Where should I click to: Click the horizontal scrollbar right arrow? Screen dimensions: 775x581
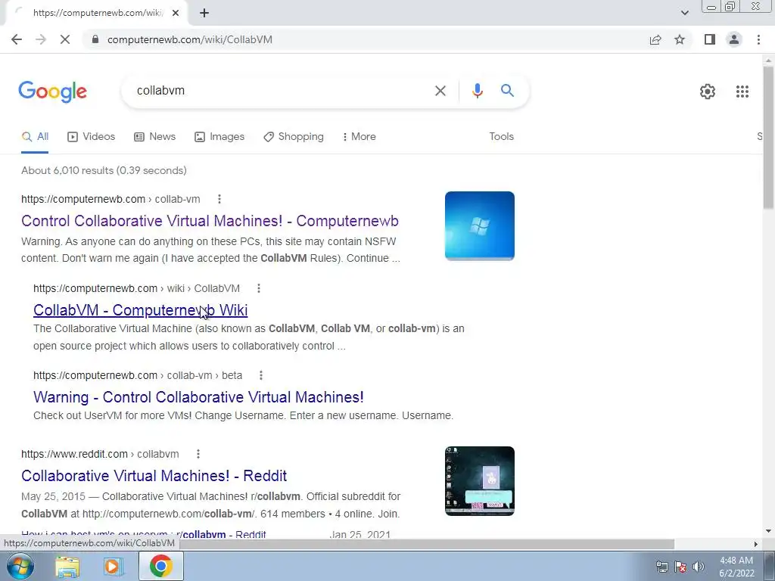(755, 544)
